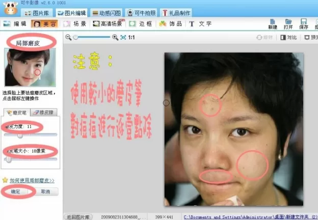Select the 编辑 toolbar item

(x=15, y=24)
